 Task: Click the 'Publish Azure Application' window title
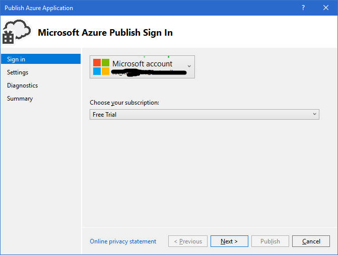[39, 8]
